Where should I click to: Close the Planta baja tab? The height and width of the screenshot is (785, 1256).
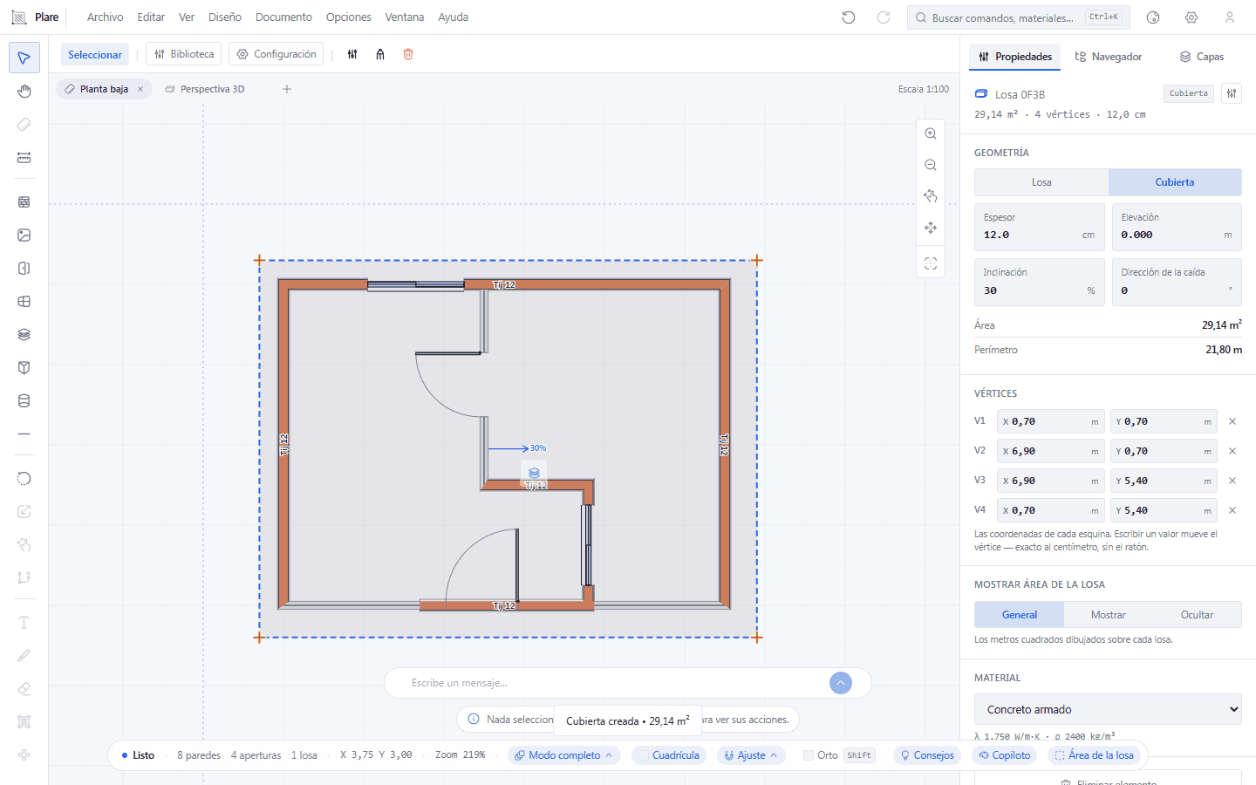[x=140, y=89]
